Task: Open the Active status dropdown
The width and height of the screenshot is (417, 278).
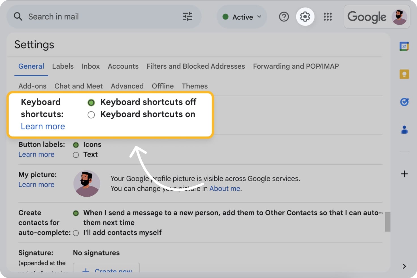Action: (242, 17)
